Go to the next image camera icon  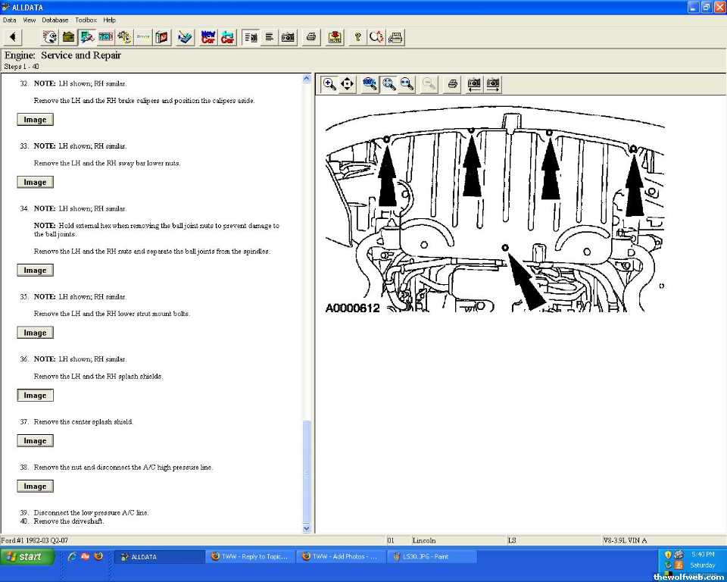pyautogui.click(x=493, y=84)
